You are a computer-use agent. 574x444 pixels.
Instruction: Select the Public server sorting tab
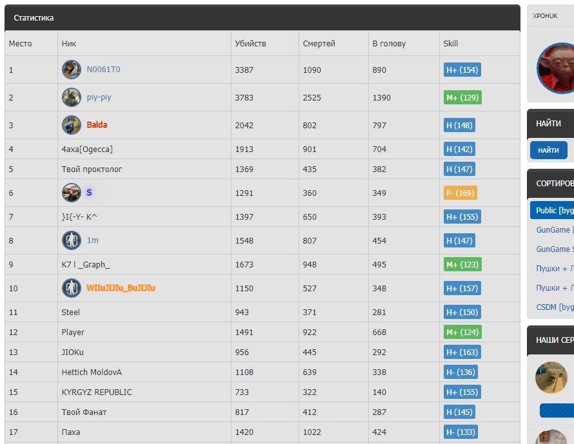(x=553, y=211)
